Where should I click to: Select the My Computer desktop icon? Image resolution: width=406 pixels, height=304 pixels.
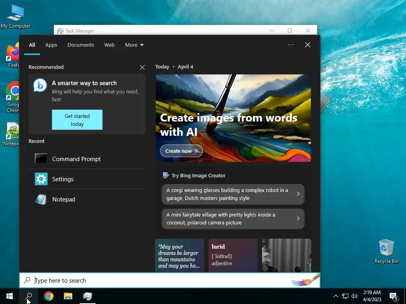(x=15, y=17)
